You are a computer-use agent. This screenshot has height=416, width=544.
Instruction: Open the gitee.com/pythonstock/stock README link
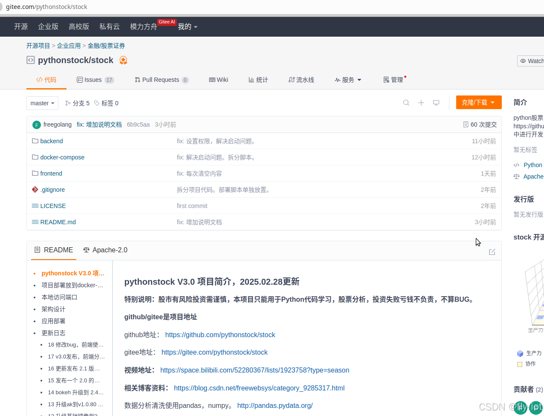pos(214,352)
